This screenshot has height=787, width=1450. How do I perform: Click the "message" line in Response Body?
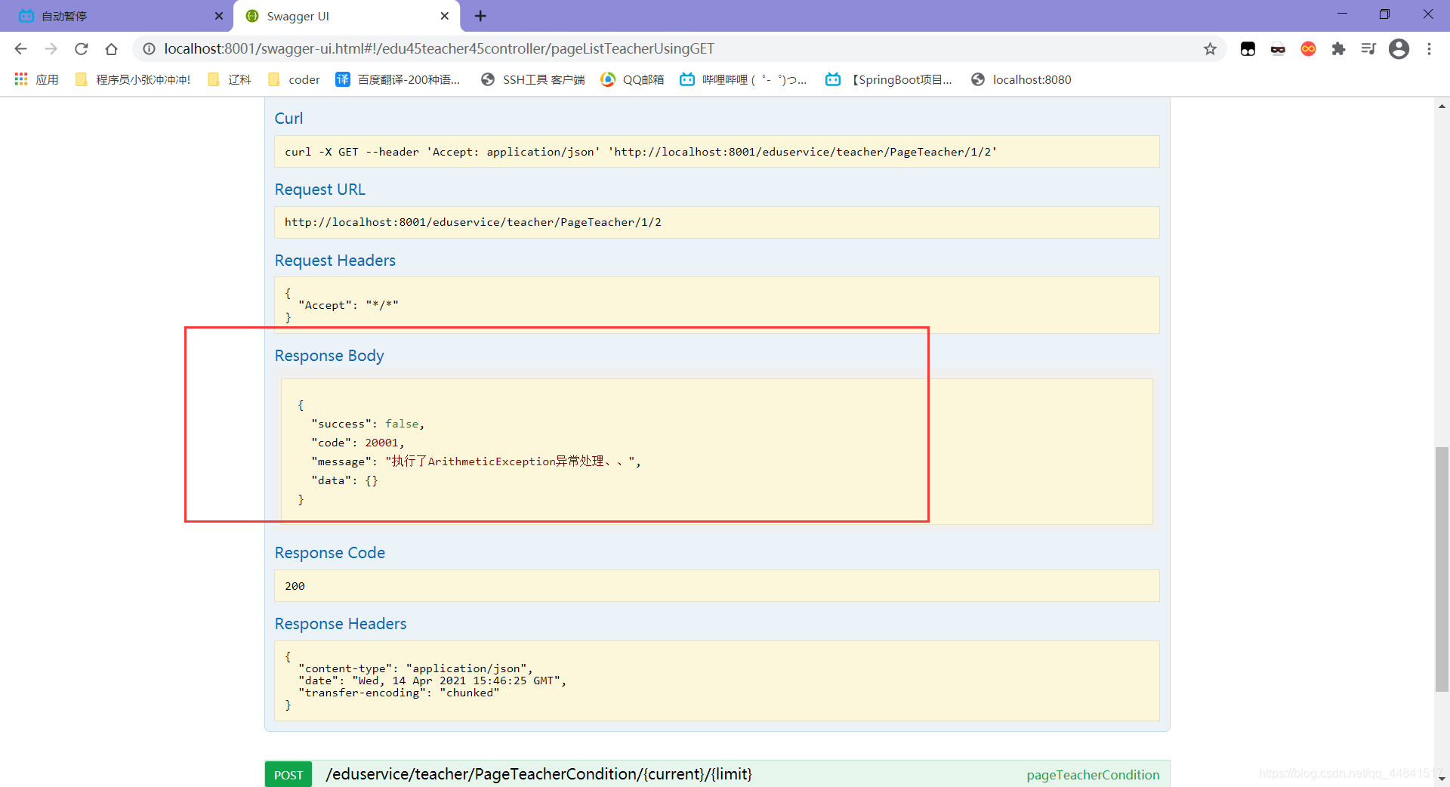click(x=476, y=461)
